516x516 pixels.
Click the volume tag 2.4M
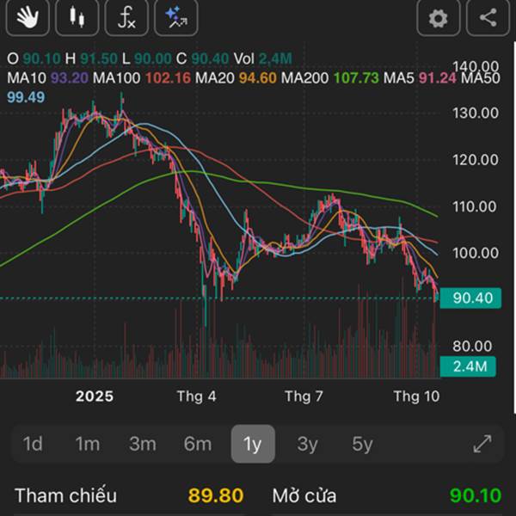tap(468, 366)
